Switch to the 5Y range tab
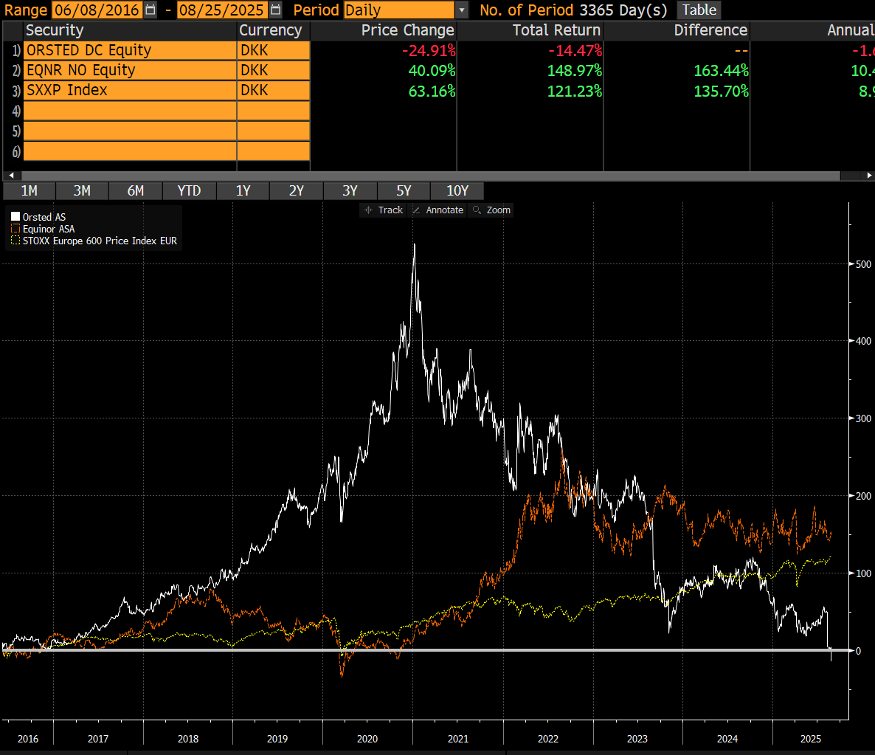Screen dimensions: 875x755 click(404, 191)
